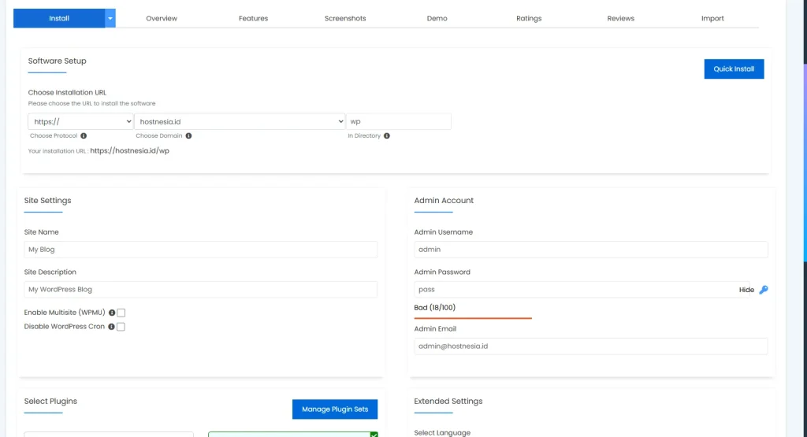The height and width of the screenshot is (437, 807).
Task: Open the Demo tab
Action: 437,18
